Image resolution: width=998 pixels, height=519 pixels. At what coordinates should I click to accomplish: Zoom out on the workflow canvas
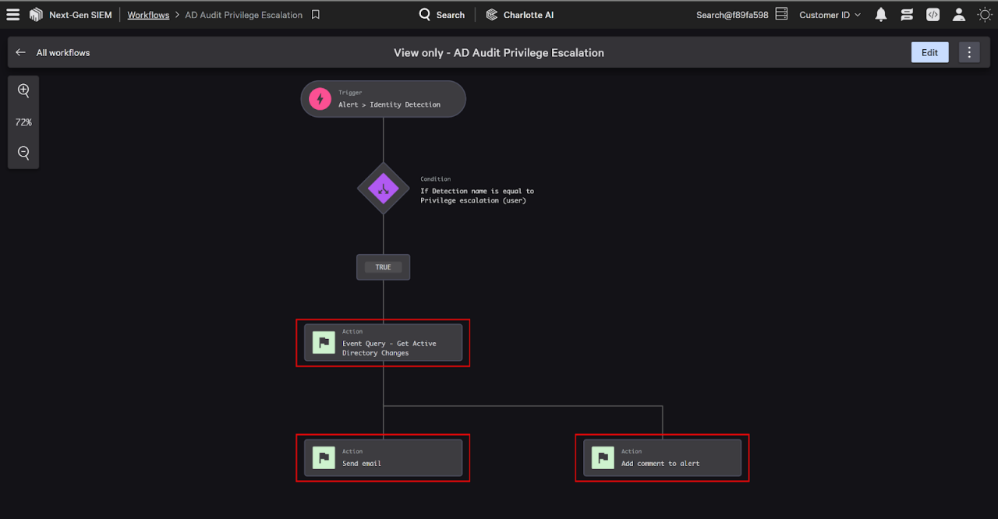[x=23, y=154]
